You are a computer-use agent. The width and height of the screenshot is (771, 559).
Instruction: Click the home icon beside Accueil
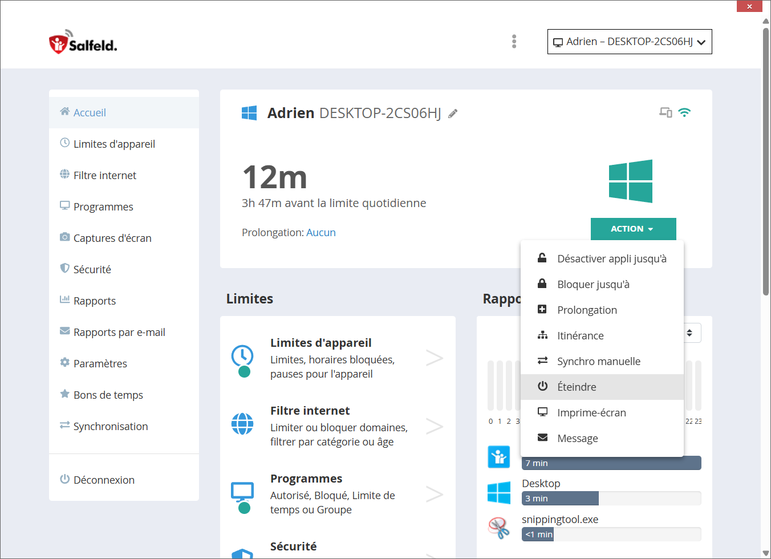(64, 111)
